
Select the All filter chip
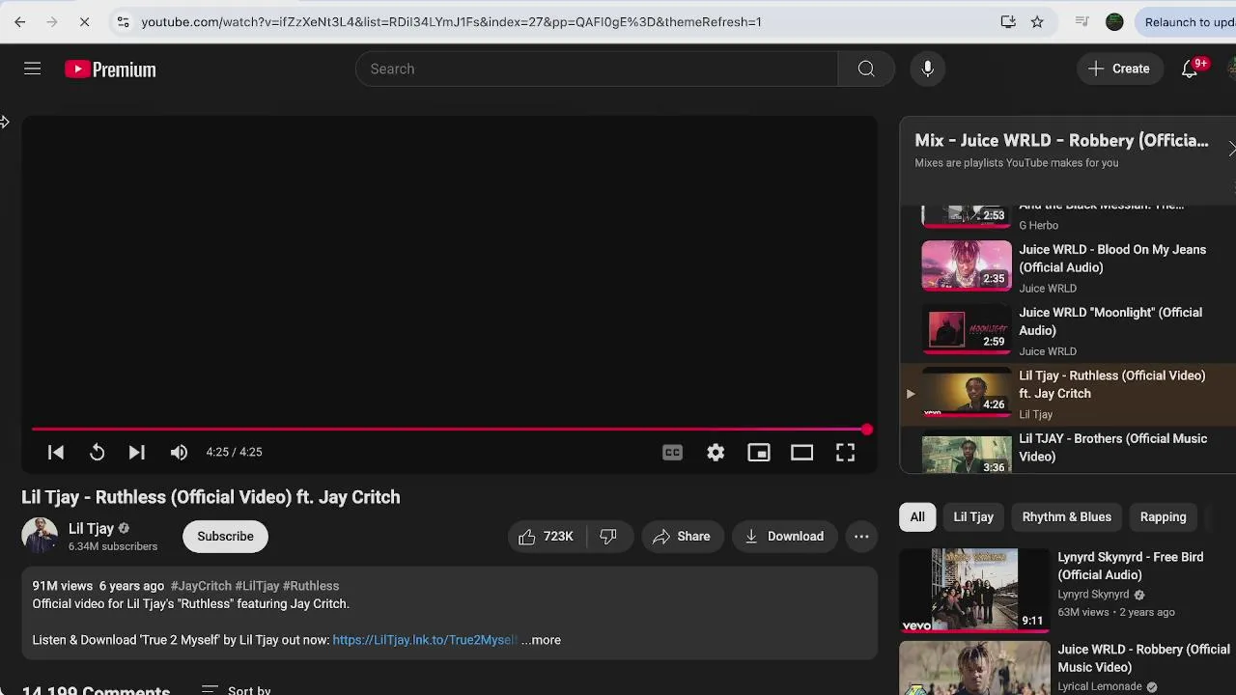917,516
